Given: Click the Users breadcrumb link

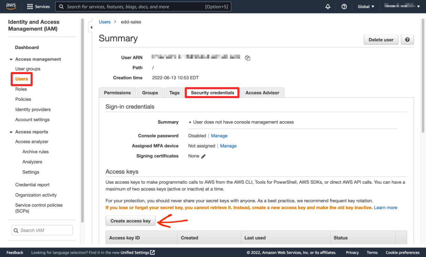Looking at the screenshot, I should (x=104, y=22).
